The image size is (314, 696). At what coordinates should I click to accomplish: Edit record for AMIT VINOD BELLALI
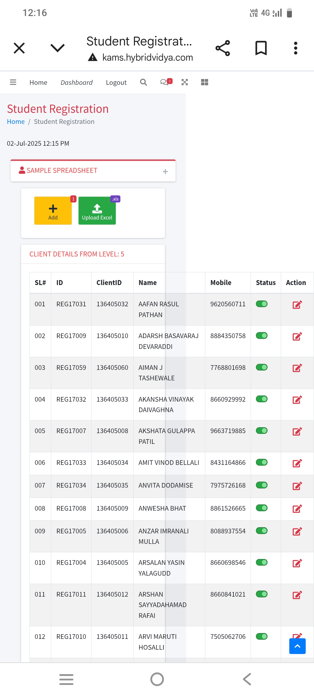[x=297, y=463]
